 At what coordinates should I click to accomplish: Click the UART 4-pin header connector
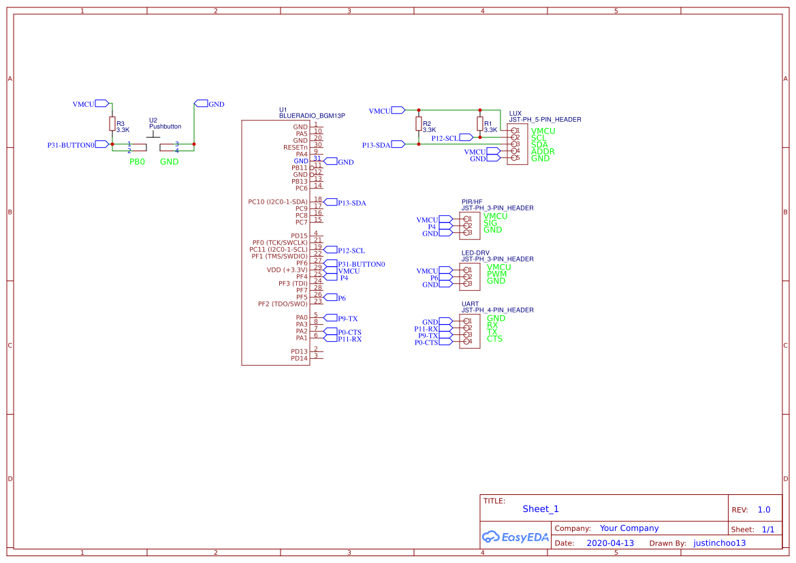click(469, 332)
